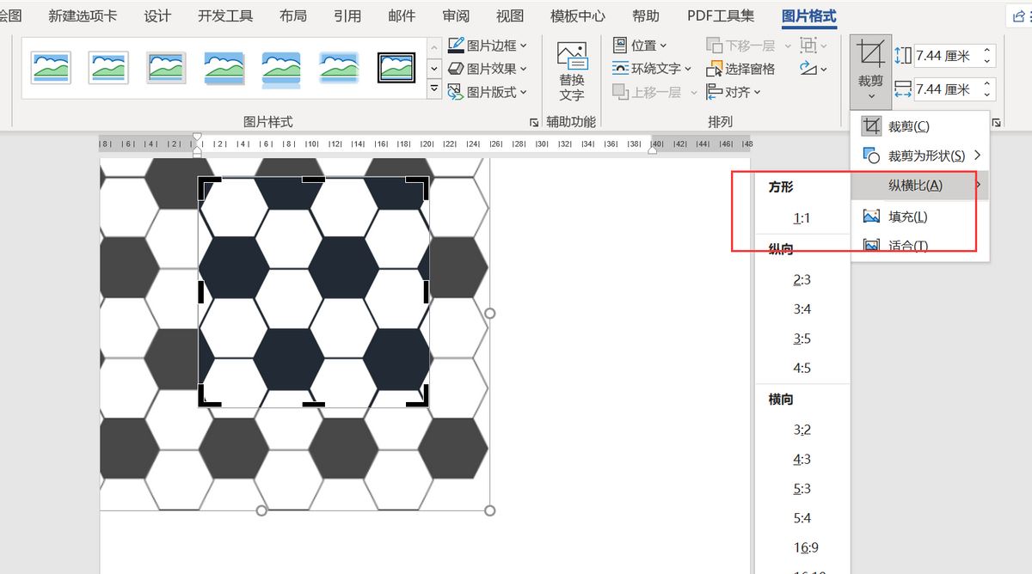Choose Fill (填充) in crop menu
This screenshot has width=1032, height=574.
pyautogui.click(x=907, y=217)
